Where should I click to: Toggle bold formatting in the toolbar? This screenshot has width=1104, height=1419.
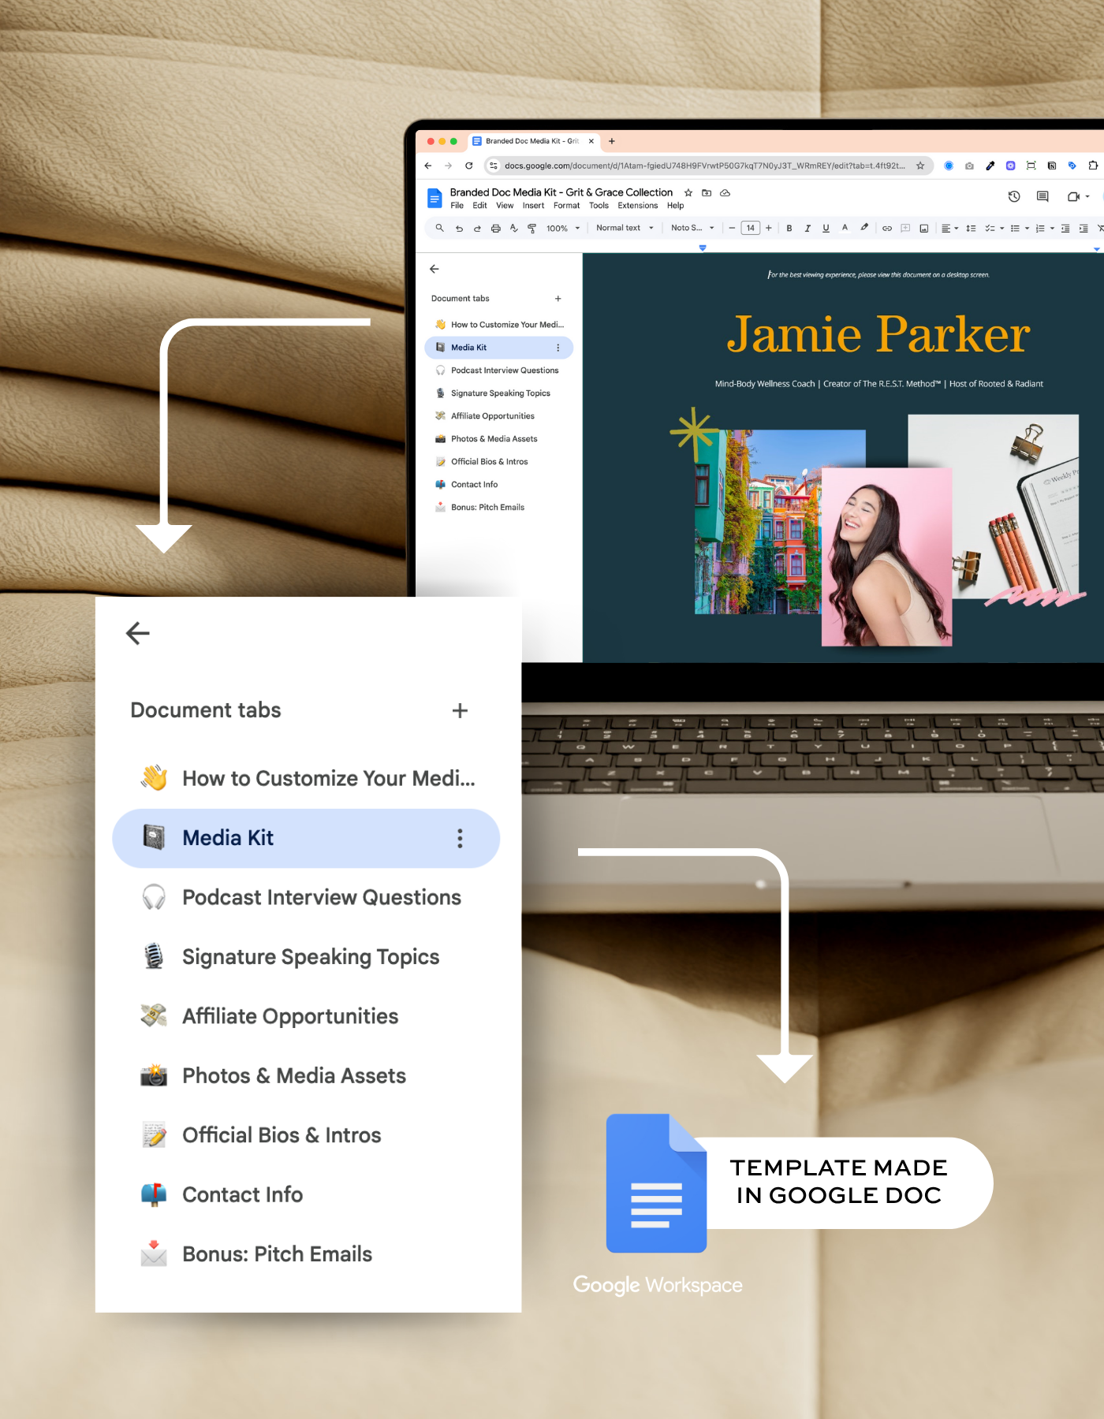pyautogui.click(x=789, y=229)
